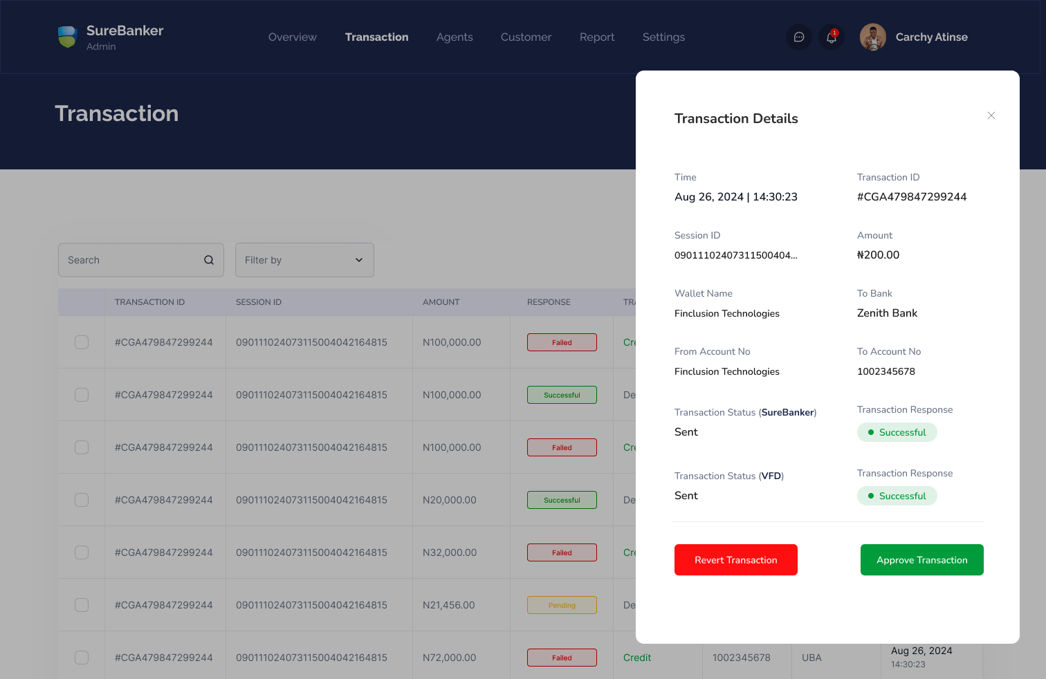
Task: Click the N72,000.00 amount cell
Action: click(x=450, y=658)
